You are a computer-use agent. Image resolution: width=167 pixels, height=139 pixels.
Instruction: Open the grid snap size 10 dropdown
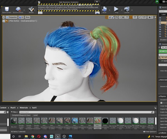tap(127, 17)
